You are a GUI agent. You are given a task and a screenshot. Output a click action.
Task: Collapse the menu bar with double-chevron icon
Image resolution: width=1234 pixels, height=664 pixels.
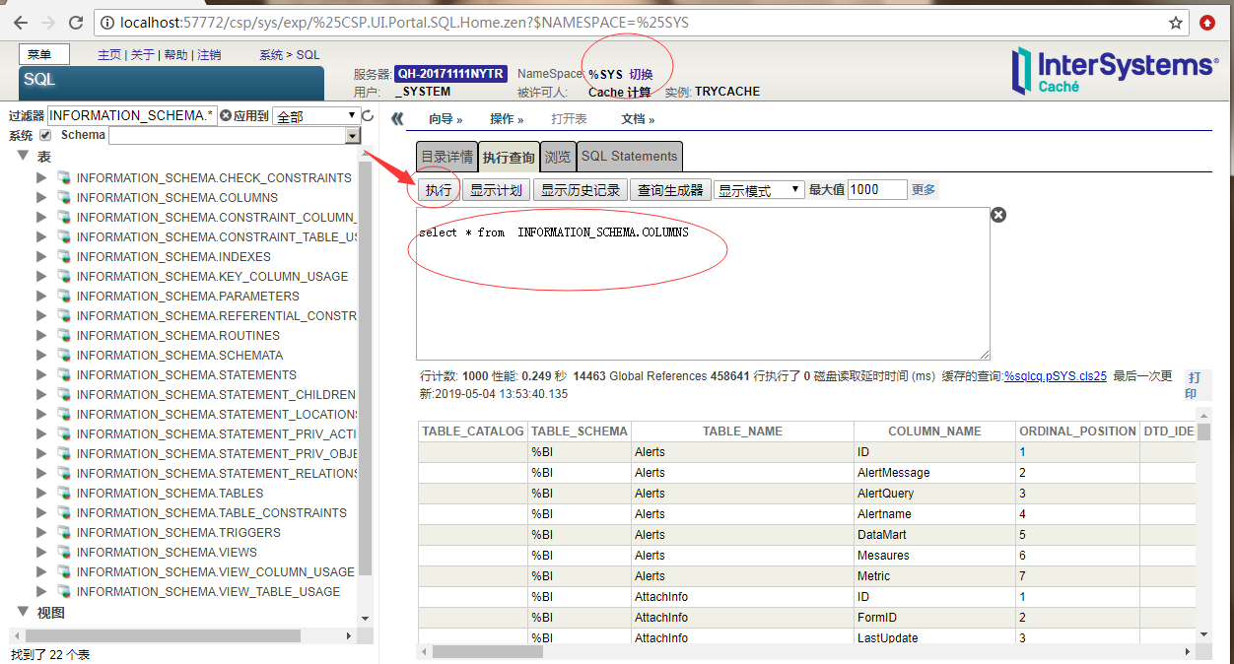click(x=394, y=118)
